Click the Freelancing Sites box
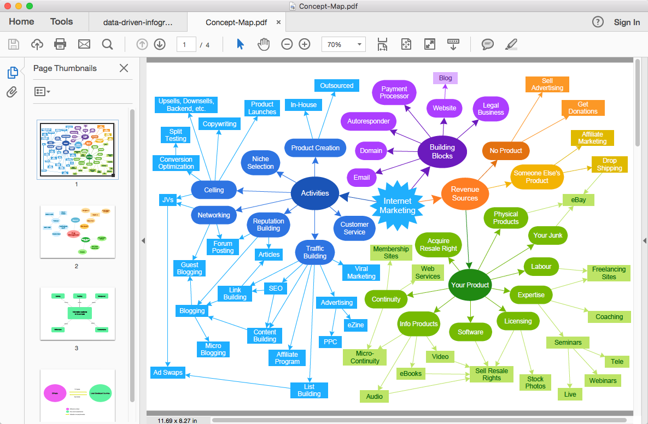The width and height of the screenshot is (648, 424). (x=609, y=273)
